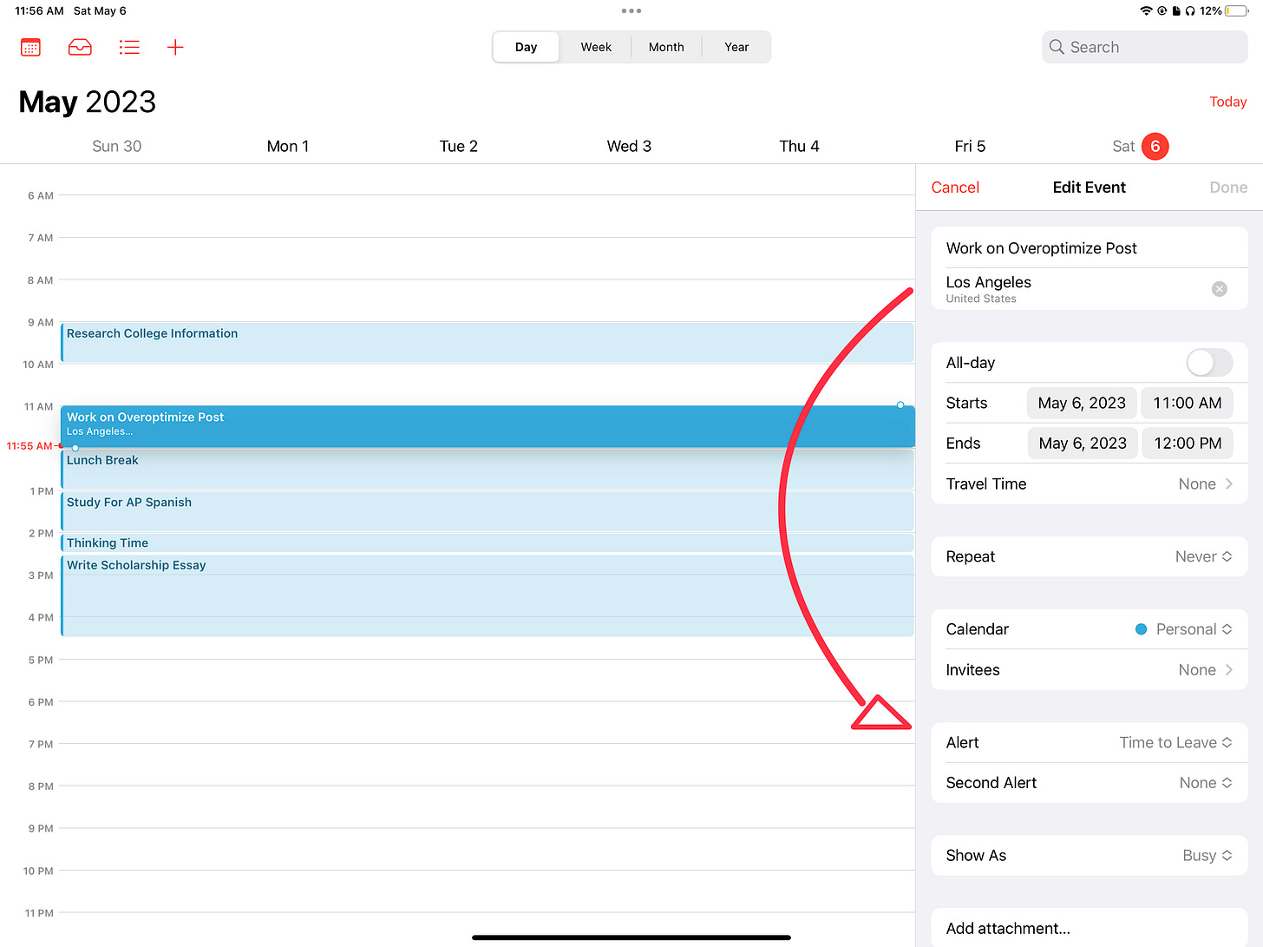Tap Add attachment
Screen dimensions: 1263x947
pos(1090,928)
